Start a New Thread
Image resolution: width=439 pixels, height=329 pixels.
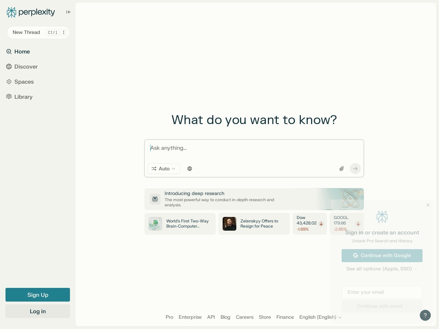[38, 33]
